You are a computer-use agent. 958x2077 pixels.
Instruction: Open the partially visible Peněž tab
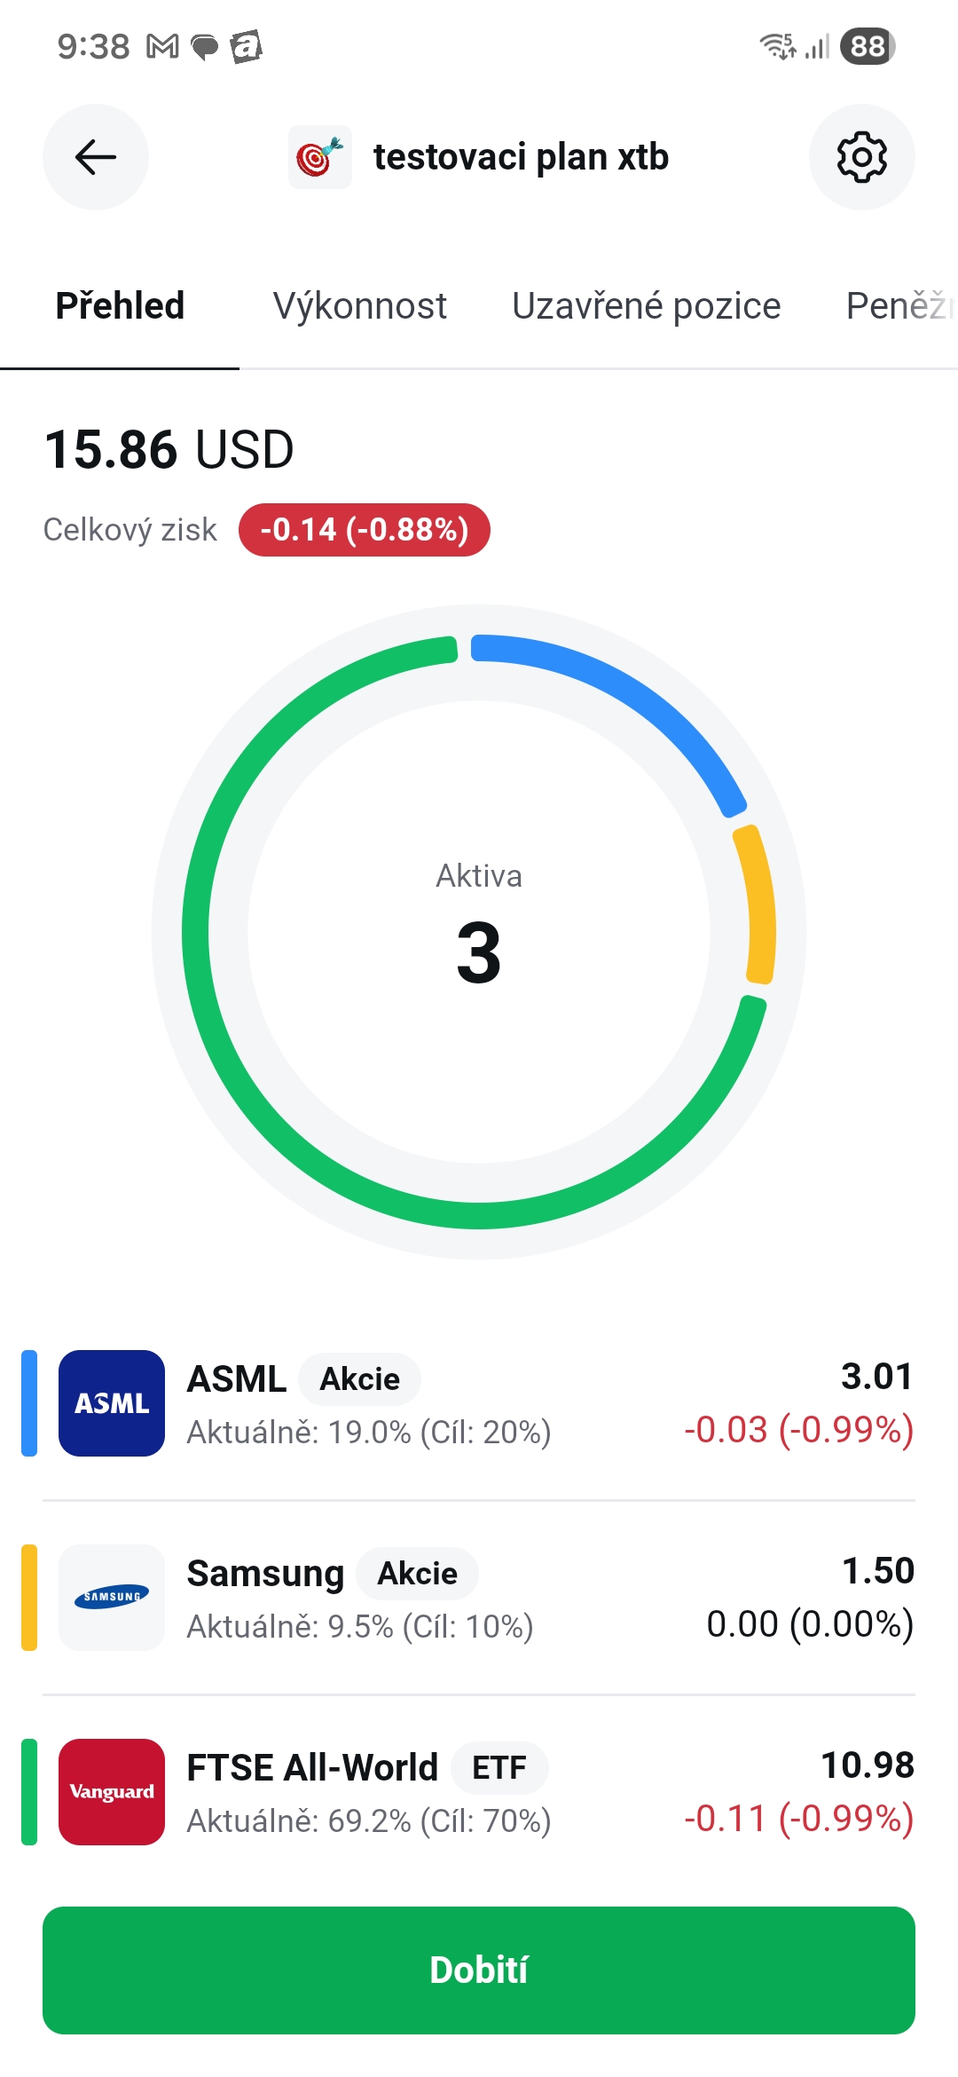(900, 306)
